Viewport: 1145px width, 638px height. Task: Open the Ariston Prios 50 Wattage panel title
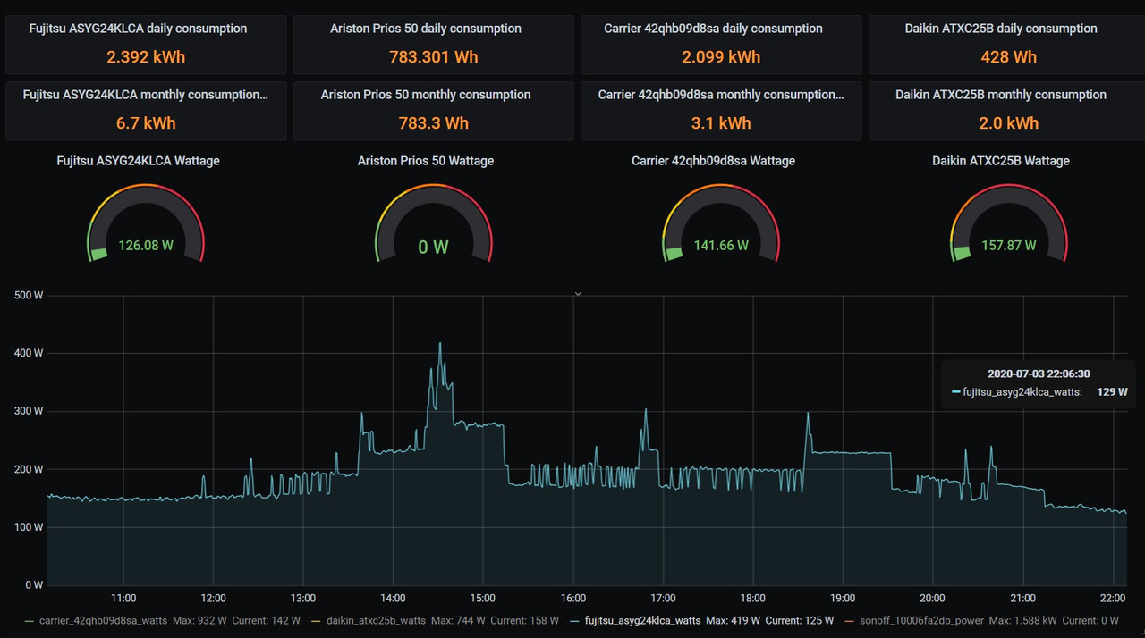426,161
